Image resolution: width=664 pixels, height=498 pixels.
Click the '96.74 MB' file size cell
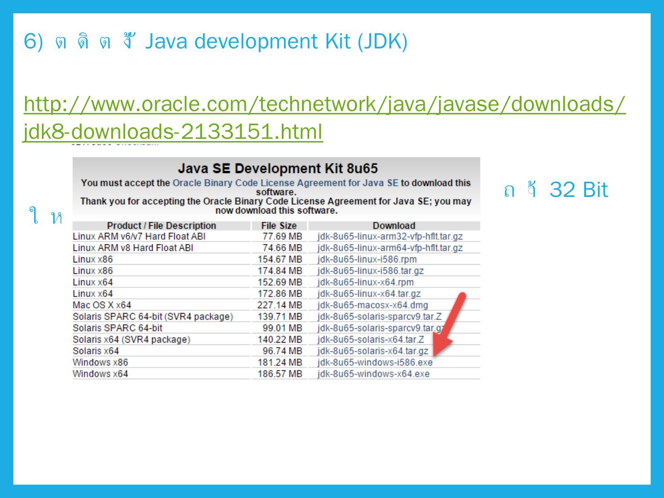[x=282, y=351]
